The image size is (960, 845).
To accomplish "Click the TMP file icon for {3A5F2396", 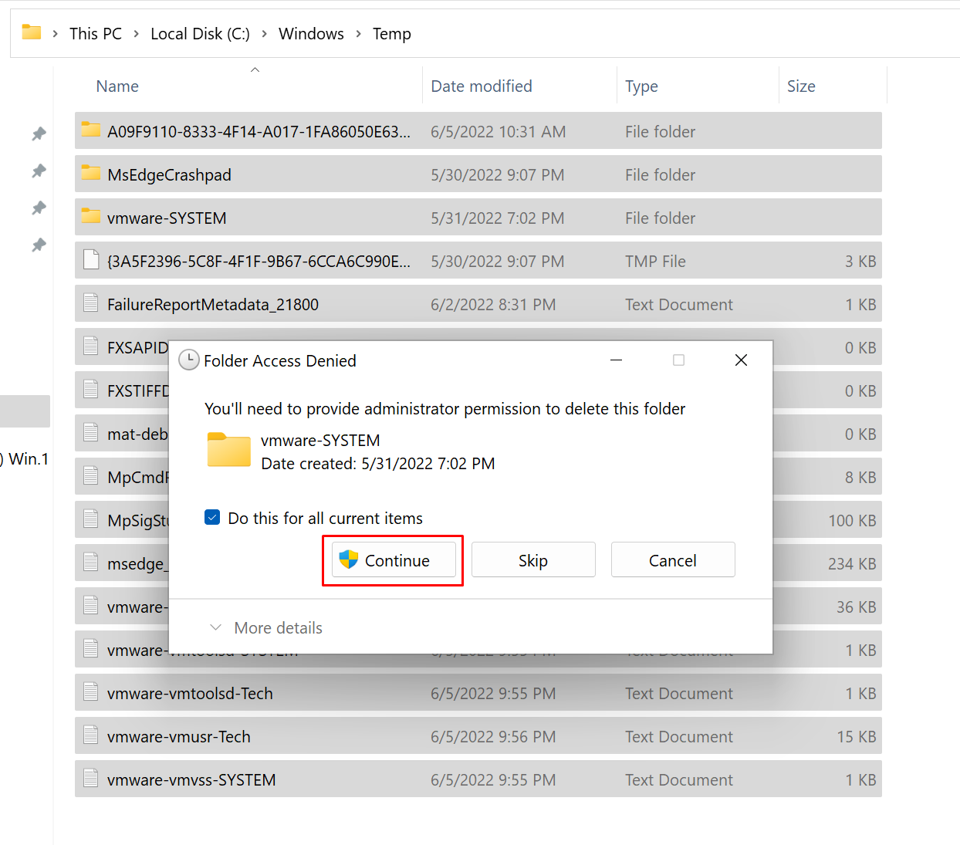I will click(x=91, y=261).
